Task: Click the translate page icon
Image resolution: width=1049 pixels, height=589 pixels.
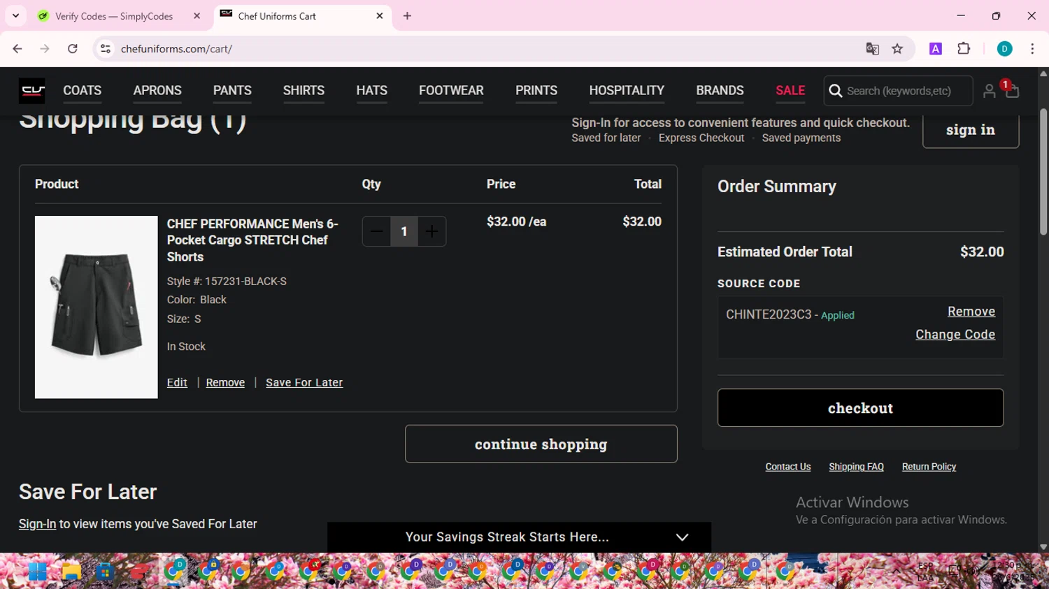Action: pos(872,49)
